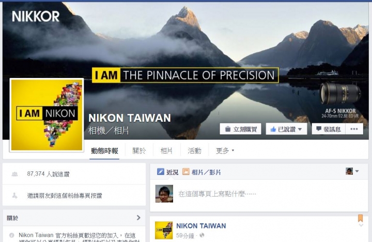Click the thumbs-up icon on 已說讚
The image size is (372, 242).
(x=273, y=130)
